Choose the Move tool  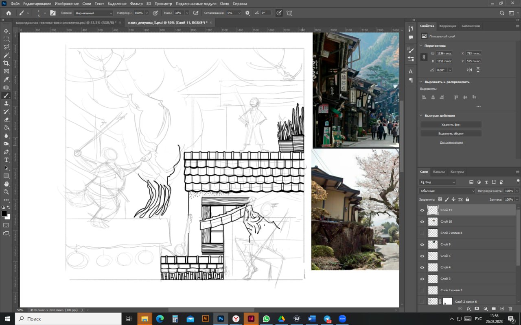(6, 31)
